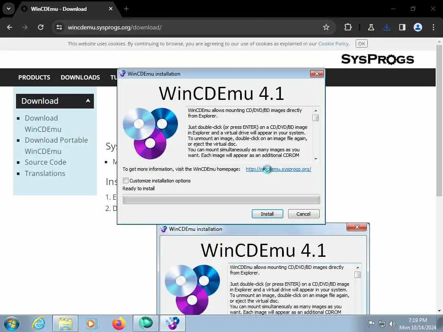Open a new tab with plus button
The image size is (443, 332).
point(126,9)
